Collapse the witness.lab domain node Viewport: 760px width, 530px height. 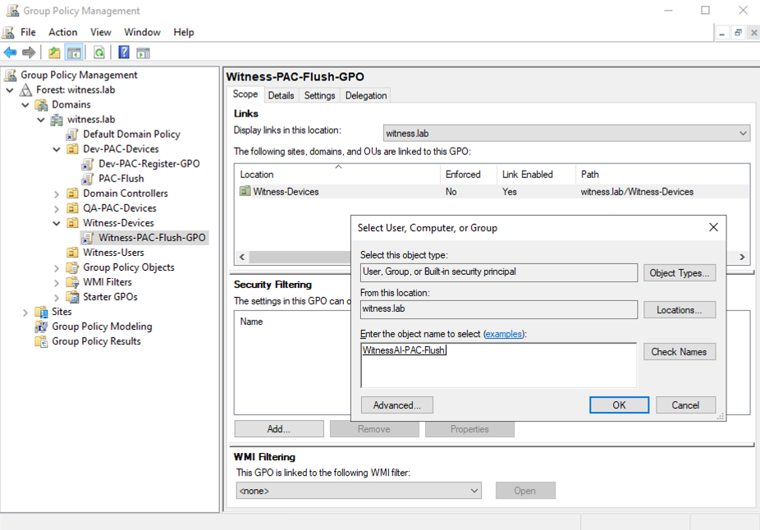(x=41, y=120)
